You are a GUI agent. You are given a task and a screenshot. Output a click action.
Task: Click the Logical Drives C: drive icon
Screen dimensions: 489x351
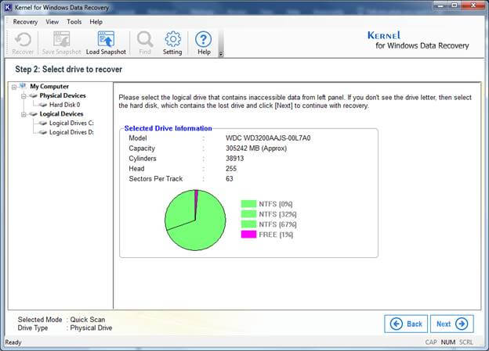[43, 124]
